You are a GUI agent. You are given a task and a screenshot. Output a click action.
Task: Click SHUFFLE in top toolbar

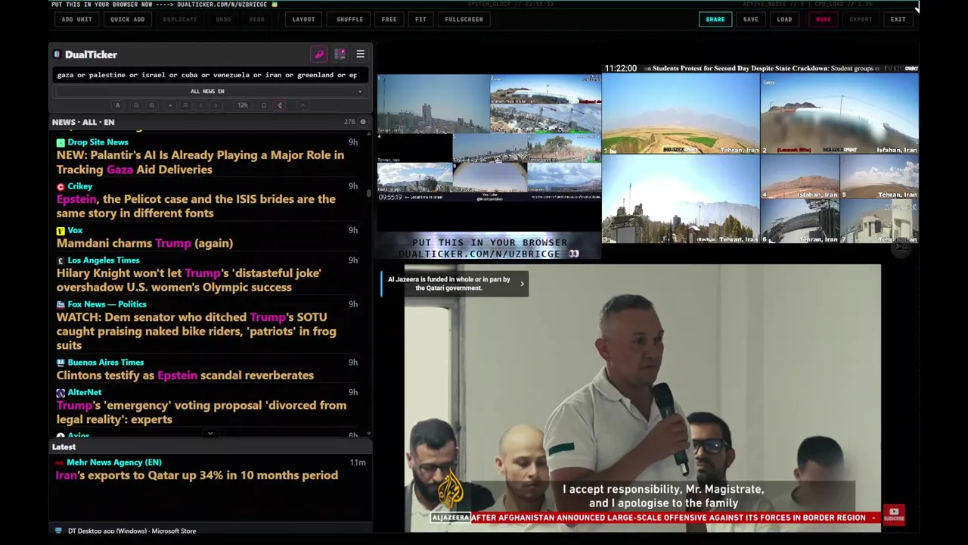coord(349,19)
